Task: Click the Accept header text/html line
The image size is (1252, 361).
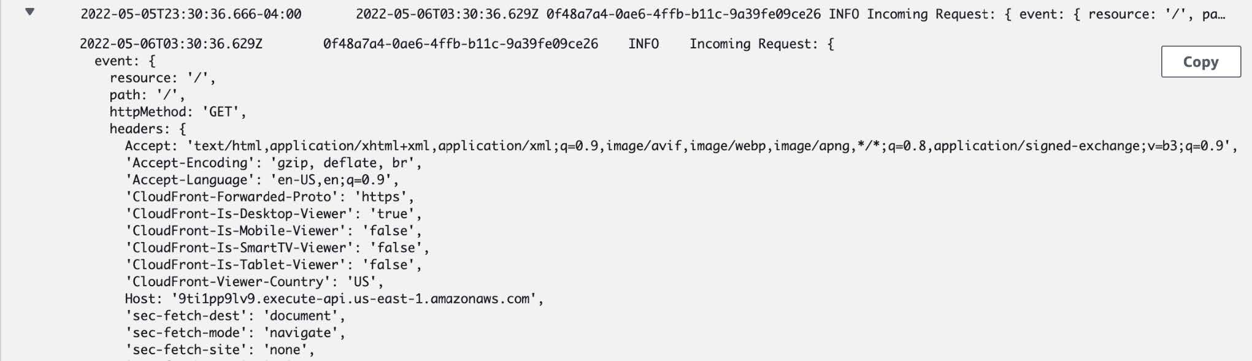Action: tap(681, 146)
